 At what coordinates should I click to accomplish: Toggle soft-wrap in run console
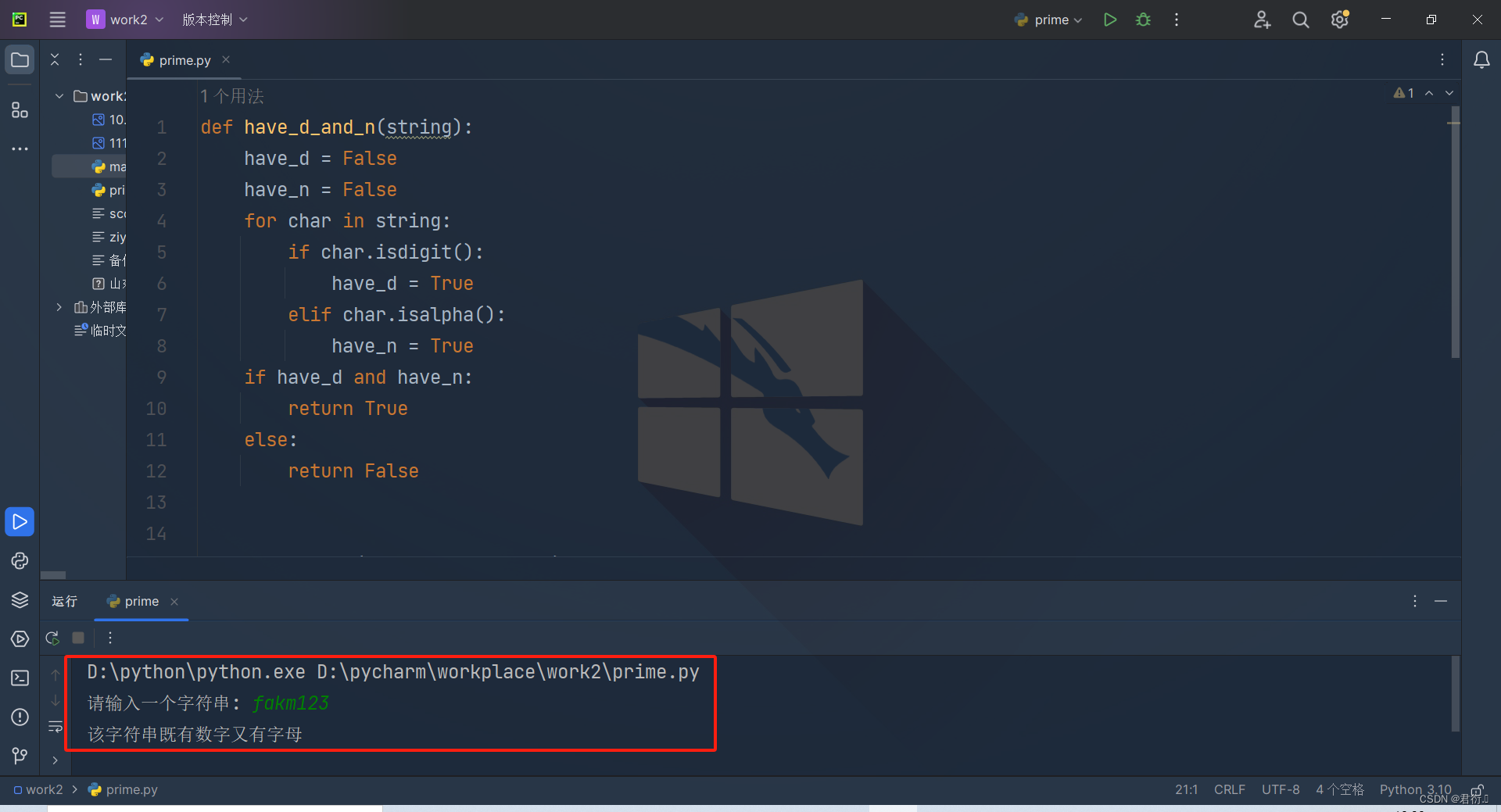pos(55,727)
